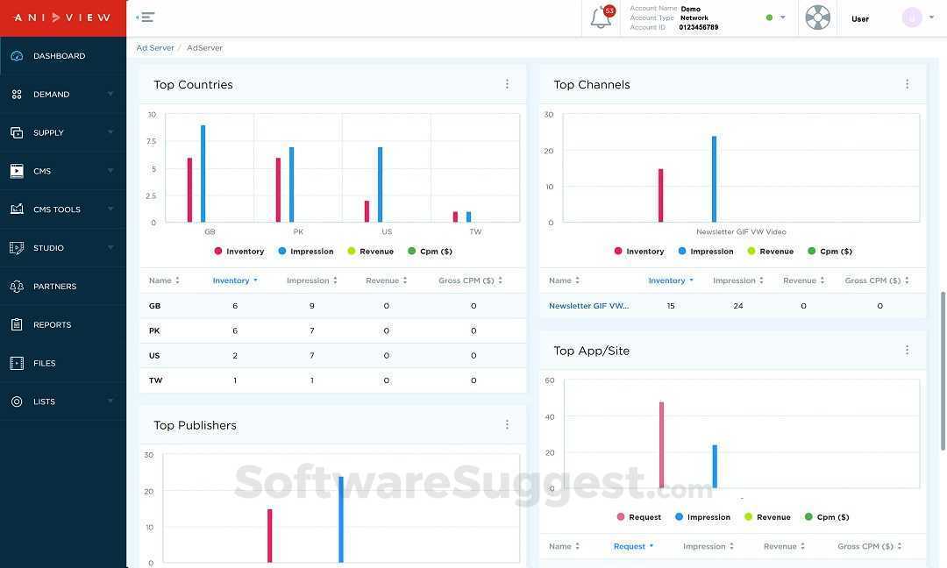
Task: Click the Ad Server breadcrumb link
Action: click(x=155, y=47)
